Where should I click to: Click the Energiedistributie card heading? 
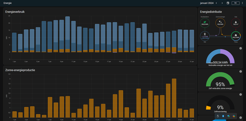click(211, 12)
